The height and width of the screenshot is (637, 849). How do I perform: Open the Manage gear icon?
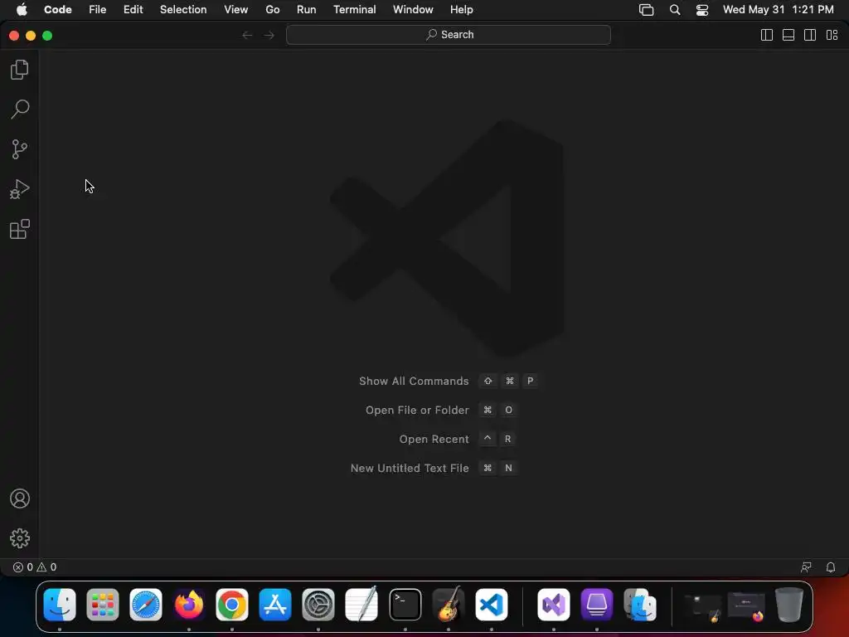point(20,537)
